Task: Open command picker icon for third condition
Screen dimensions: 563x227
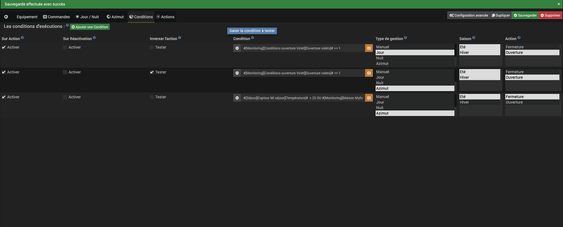Action: [x=369, y=98]
